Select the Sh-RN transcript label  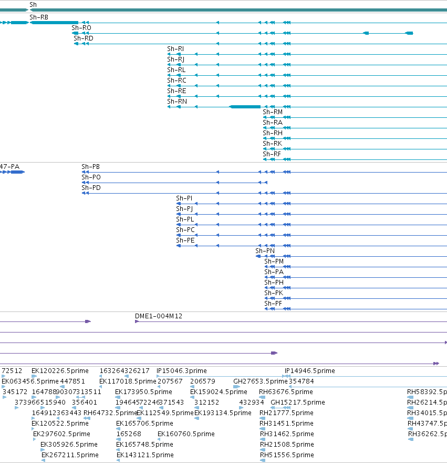(x=177, y=102)
